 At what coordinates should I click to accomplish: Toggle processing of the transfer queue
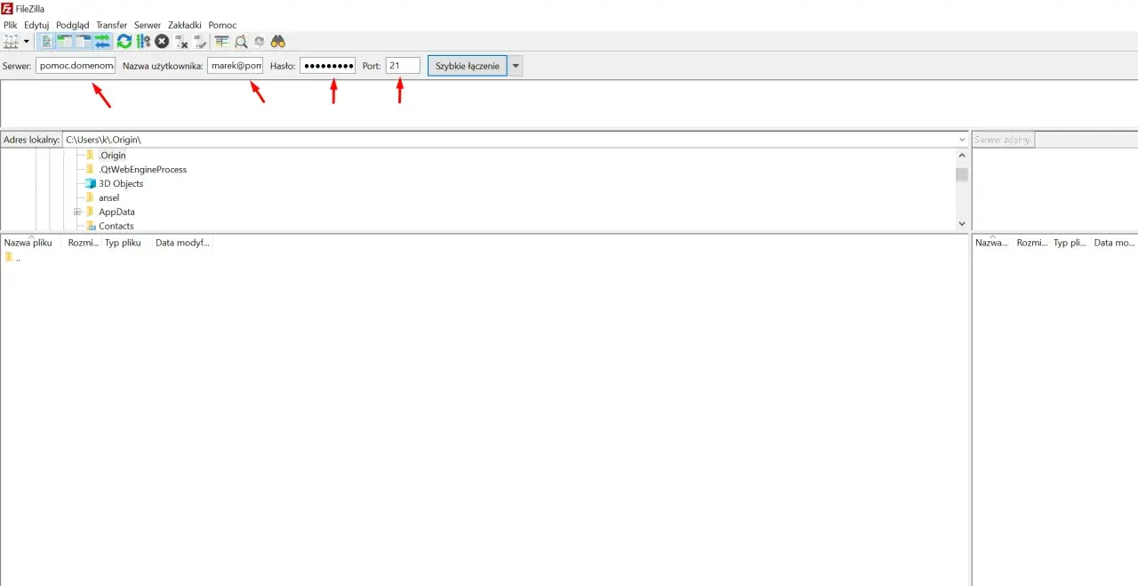point(143,41)
